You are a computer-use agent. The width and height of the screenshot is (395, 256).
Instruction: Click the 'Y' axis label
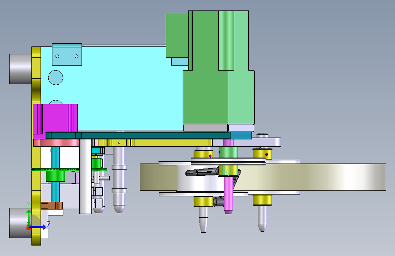pyautogui.click(x=29, y=205)
